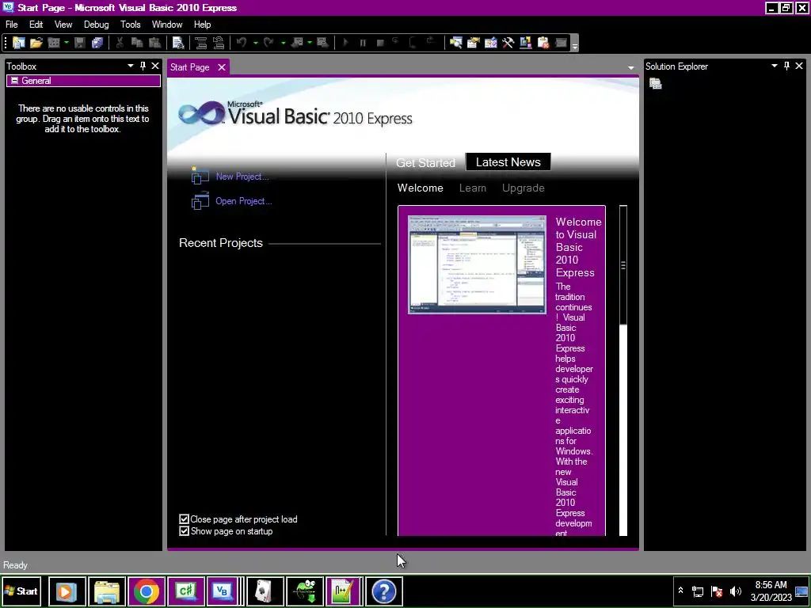811x608 pixels.
Task: Click the Cut scissors toolbar icon
Action: (x=120, y=43)
